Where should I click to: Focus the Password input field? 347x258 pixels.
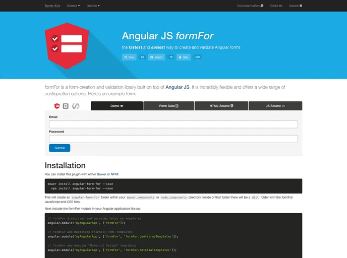pos(173,139)
